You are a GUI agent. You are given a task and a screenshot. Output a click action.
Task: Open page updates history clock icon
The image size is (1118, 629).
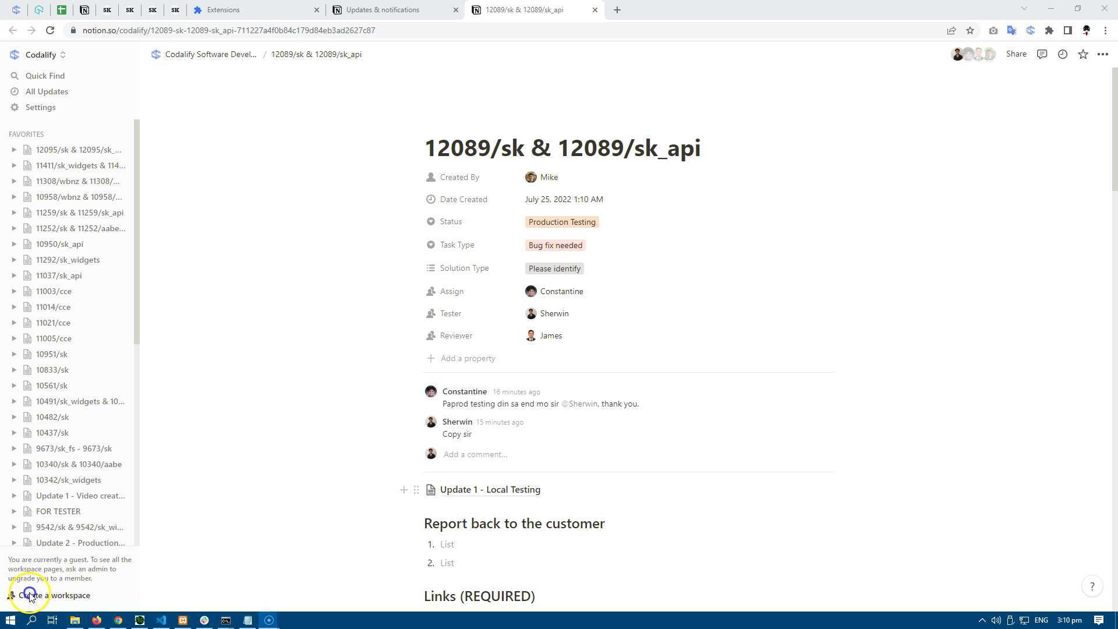(x=1063, y=54)
